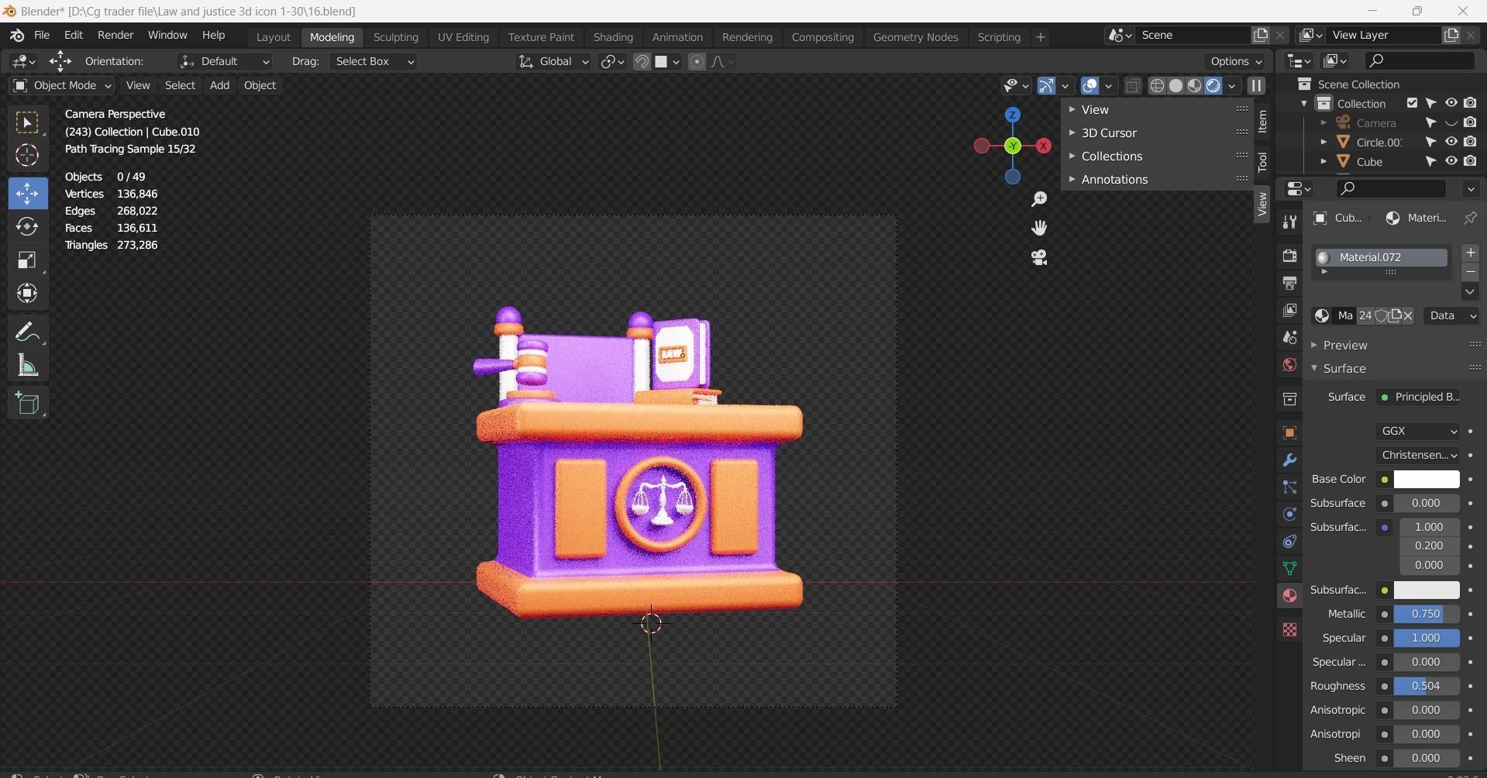Open the Modifiers properties tab
This screenshot has width=1487, height=778.
1289,460
